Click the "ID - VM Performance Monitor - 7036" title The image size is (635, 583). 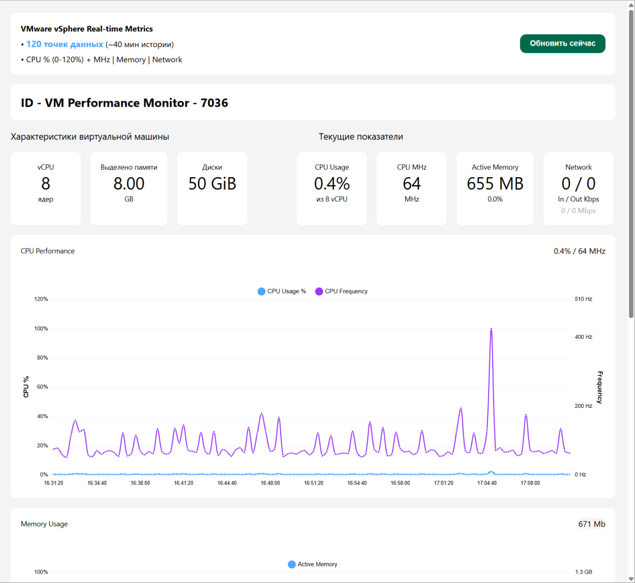tap(125, 103)
